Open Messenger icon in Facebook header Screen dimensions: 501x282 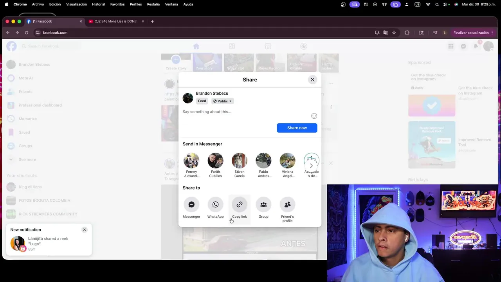point(463,46)
